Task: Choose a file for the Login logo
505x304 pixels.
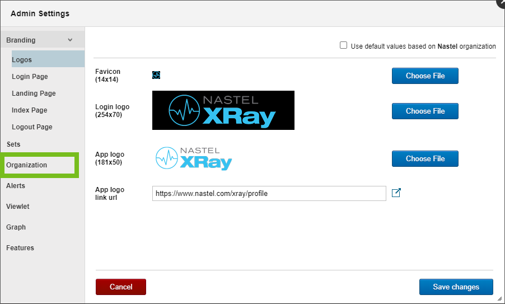Action: click(x=425, y=111)
